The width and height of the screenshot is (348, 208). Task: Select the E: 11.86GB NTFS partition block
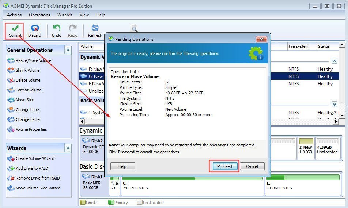click(x=303, y=185)
